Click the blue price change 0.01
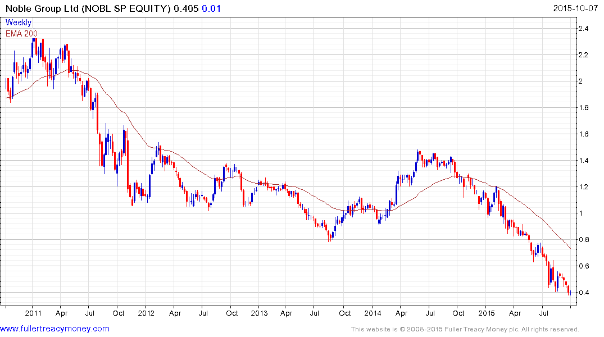604x337 pixels. pos(211,8)
